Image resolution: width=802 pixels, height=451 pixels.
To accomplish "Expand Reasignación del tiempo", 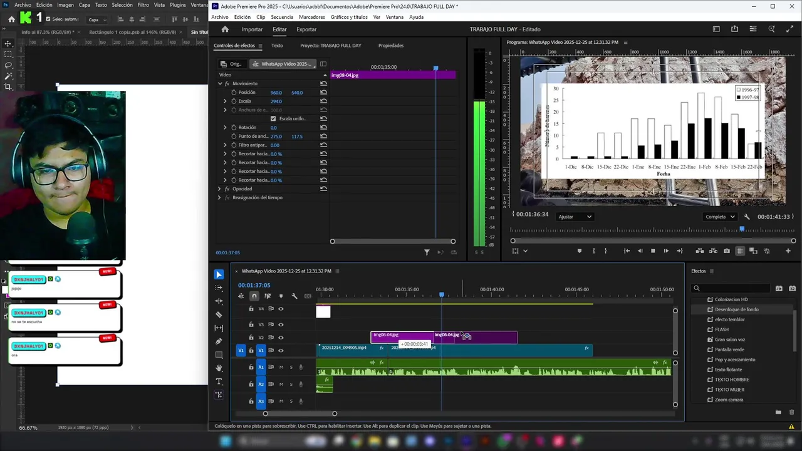I will [219, 197].
